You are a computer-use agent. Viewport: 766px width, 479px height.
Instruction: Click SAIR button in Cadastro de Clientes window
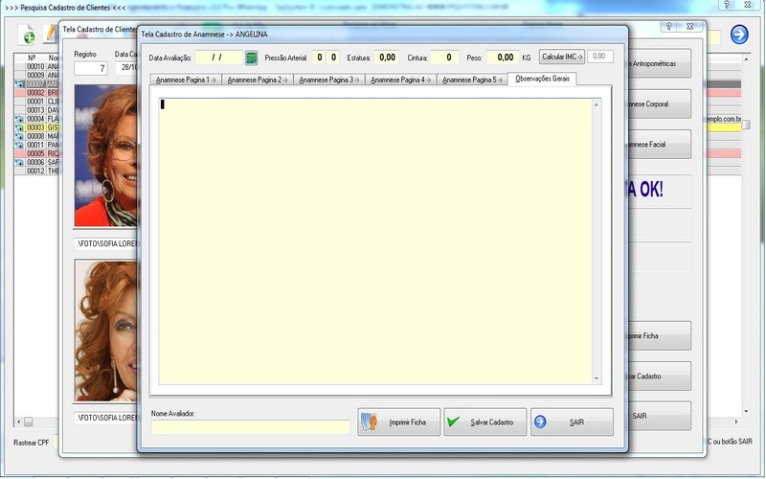(660, 416)
